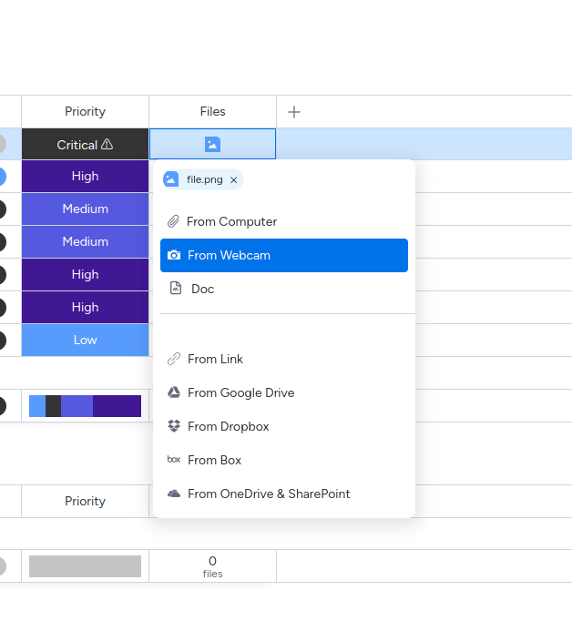This screenshot has width=572, height=621.
Task: Click the paperclip icon for From Computer
Action: click(x=173, y=221)
